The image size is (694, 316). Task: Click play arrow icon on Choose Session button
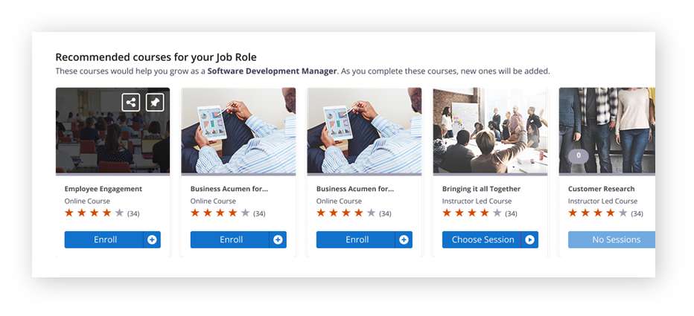click(529, 239)
